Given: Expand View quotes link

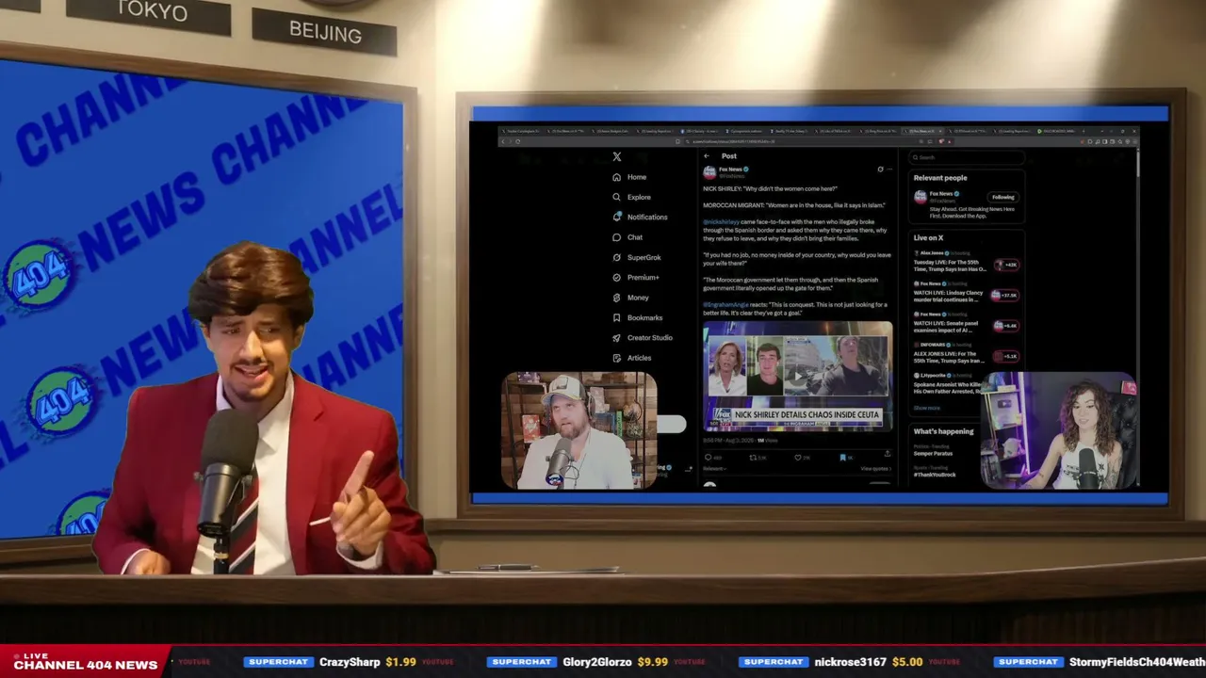Looking at the screenshot, I should tap(875, 469).
